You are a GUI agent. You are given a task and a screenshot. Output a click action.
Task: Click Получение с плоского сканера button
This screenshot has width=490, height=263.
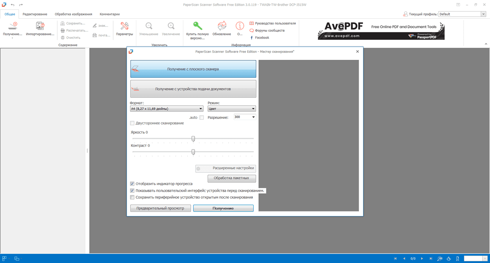(x=193, y=69)
